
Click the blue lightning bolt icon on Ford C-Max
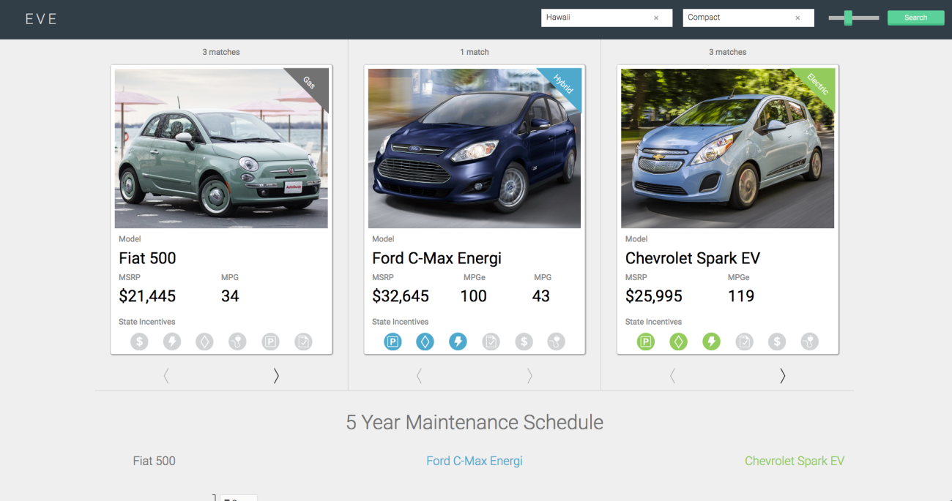point(458,342)
